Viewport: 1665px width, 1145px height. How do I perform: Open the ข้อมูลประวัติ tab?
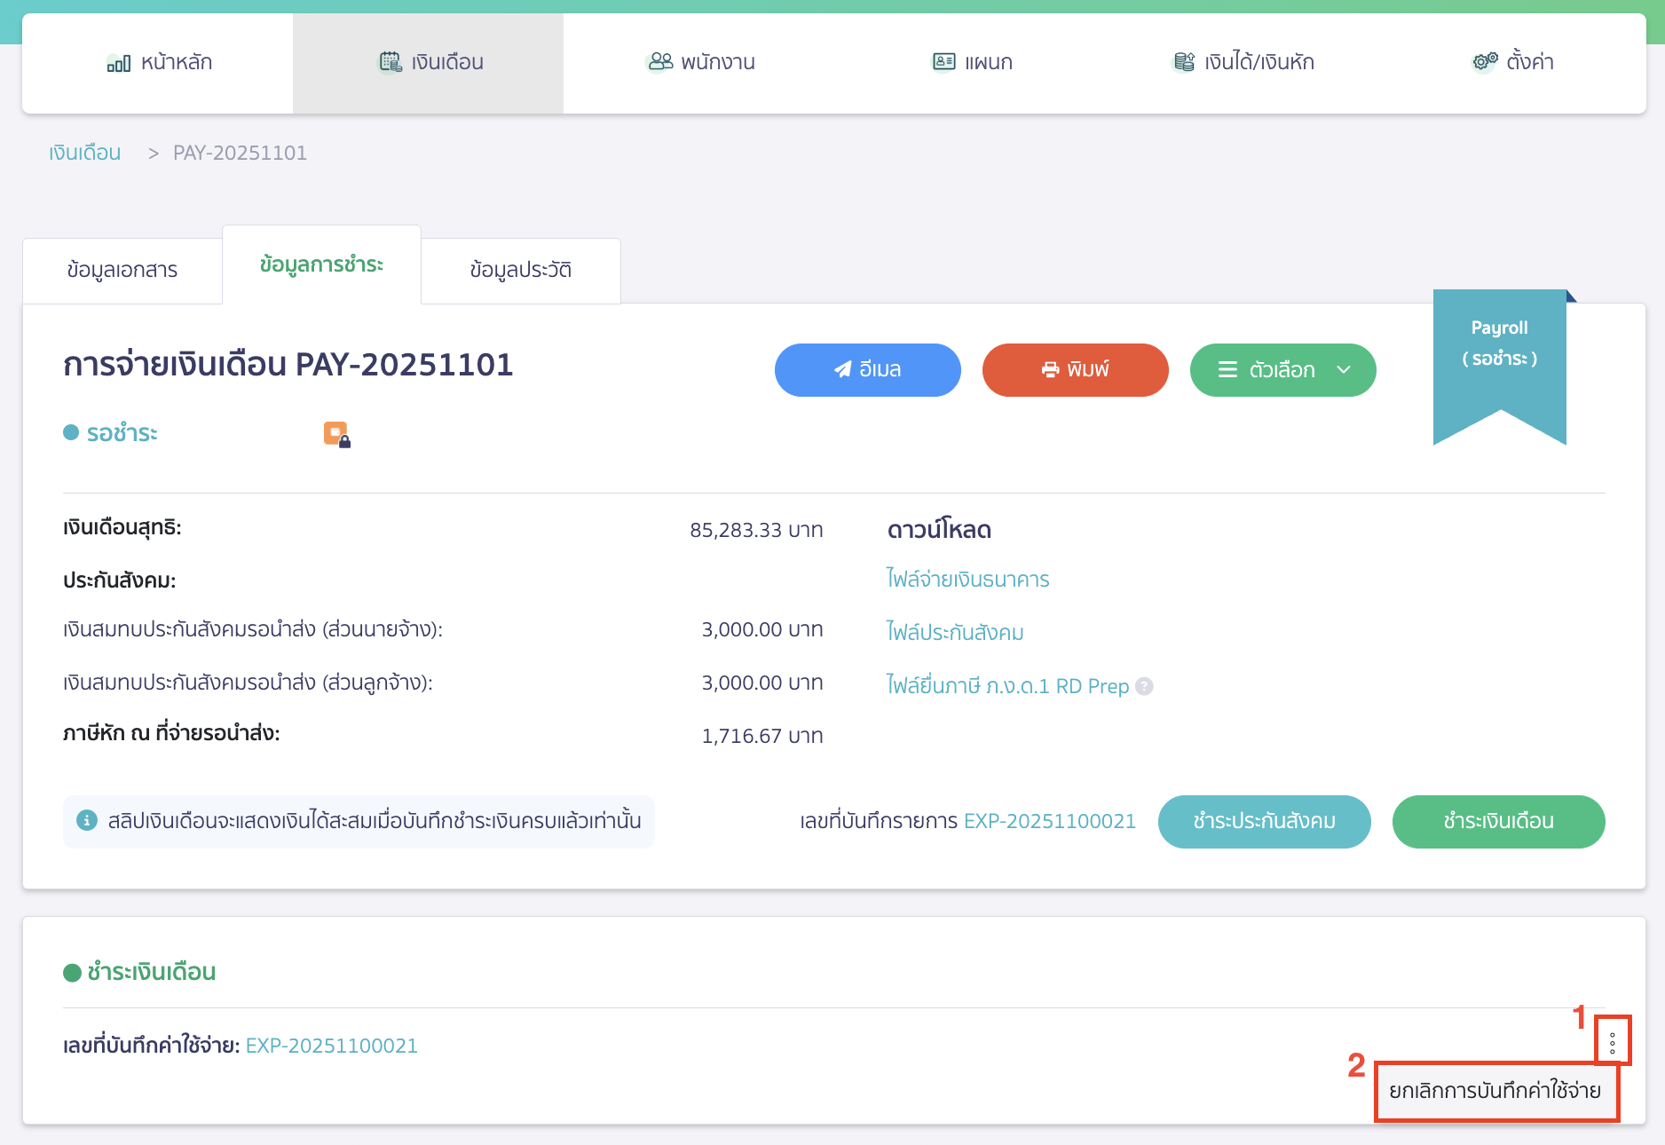pyautogui.click(x=520, y=270)
